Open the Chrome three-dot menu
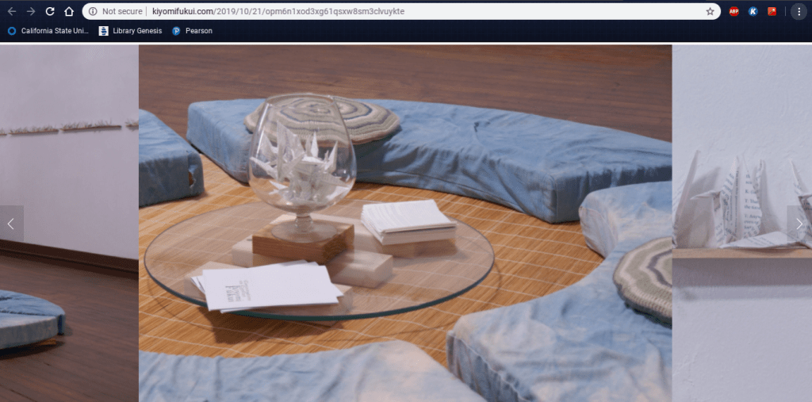This screenshot has width=812, height=402. [798, 12]
